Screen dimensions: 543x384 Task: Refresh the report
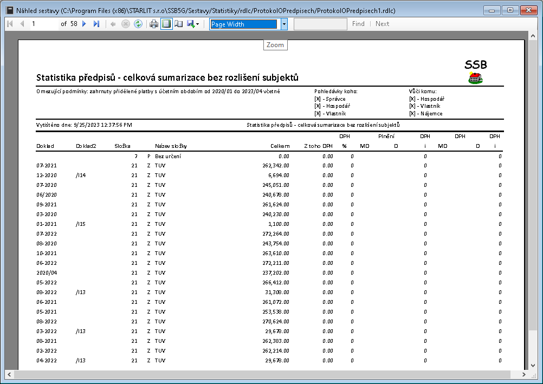pos(138,24)
